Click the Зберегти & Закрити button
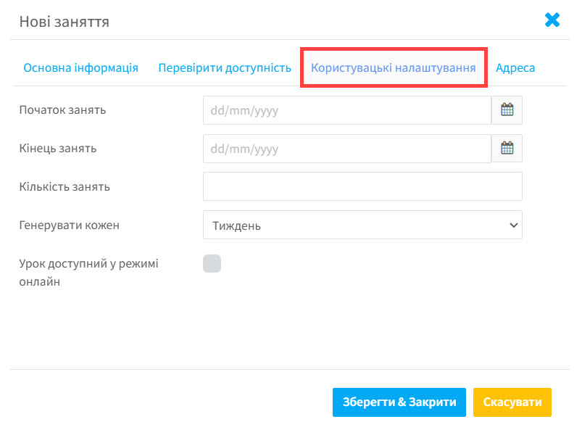Screen dimensions: 582x435 click(x=399, y=402)
